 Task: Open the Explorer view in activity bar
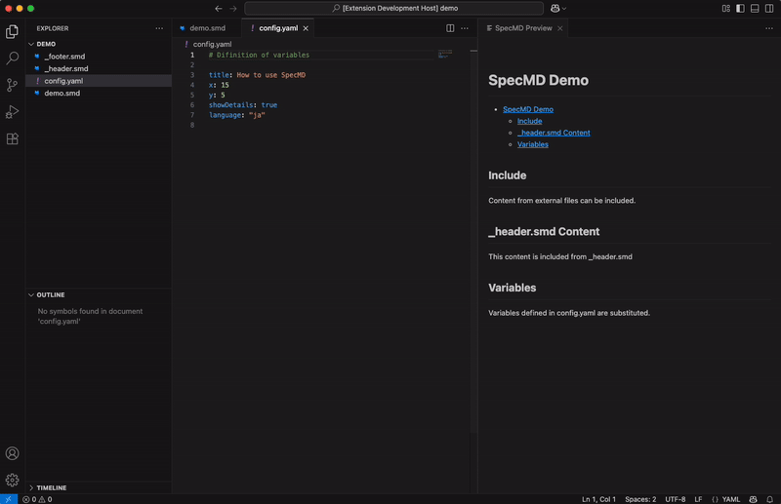[x=12, y=32]
